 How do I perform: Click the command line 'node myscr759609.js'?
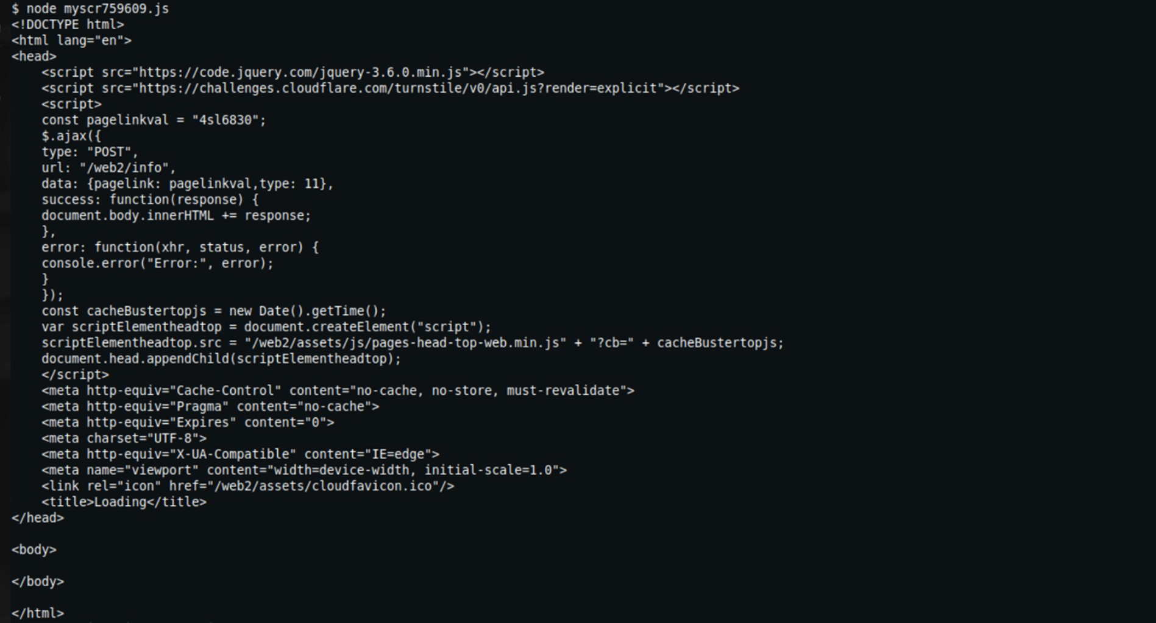[98, 9]
